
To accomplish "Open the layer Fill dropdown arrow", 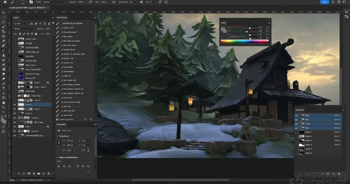I will [52, 34].
